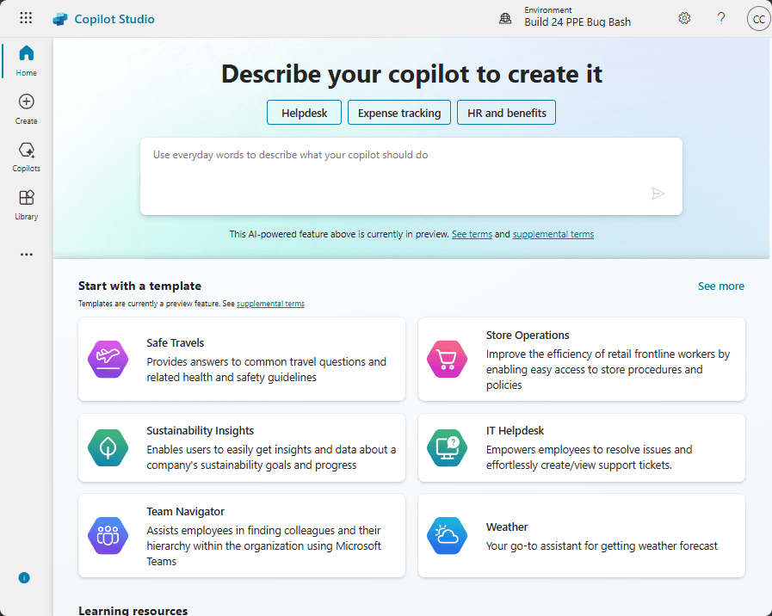772x616 pixels.
Task: Open the Settings gear icon
Action: coord(684,18)
